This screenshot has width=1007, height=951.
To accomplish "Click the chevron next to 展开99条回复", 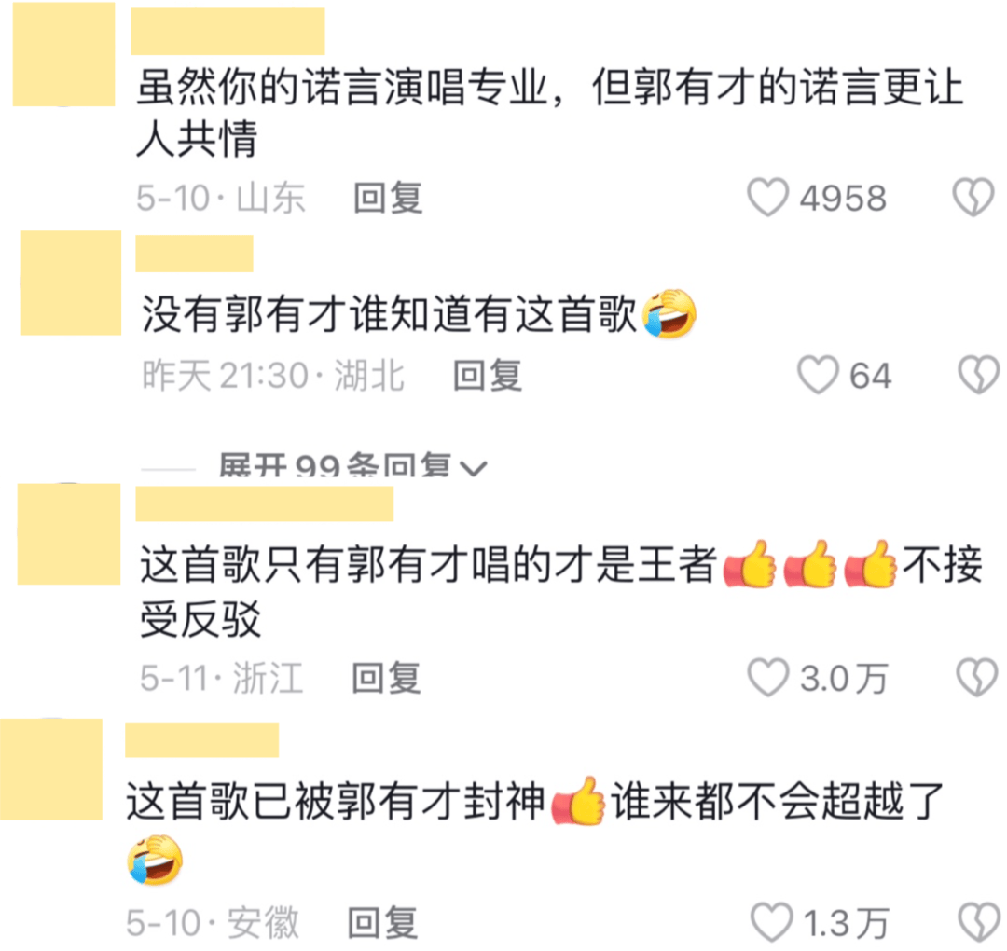I will pos(474,468).
